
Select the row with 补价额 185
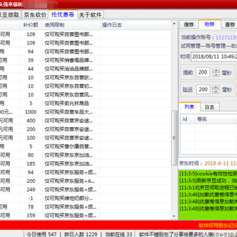coord(86,164)
